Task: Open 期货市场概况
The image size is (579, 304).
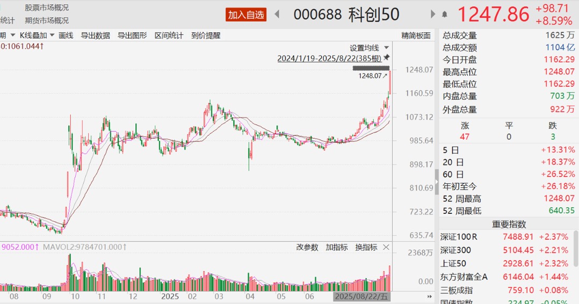Action: point(47,20)
